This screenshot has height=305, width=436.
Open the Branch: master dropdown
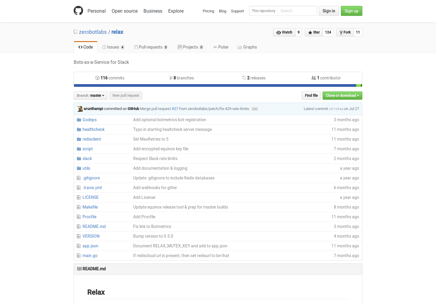90,96
